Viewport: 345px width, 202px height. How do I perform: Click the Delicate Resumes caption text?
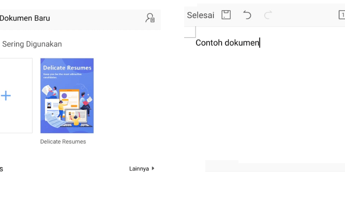pos(63,142)
